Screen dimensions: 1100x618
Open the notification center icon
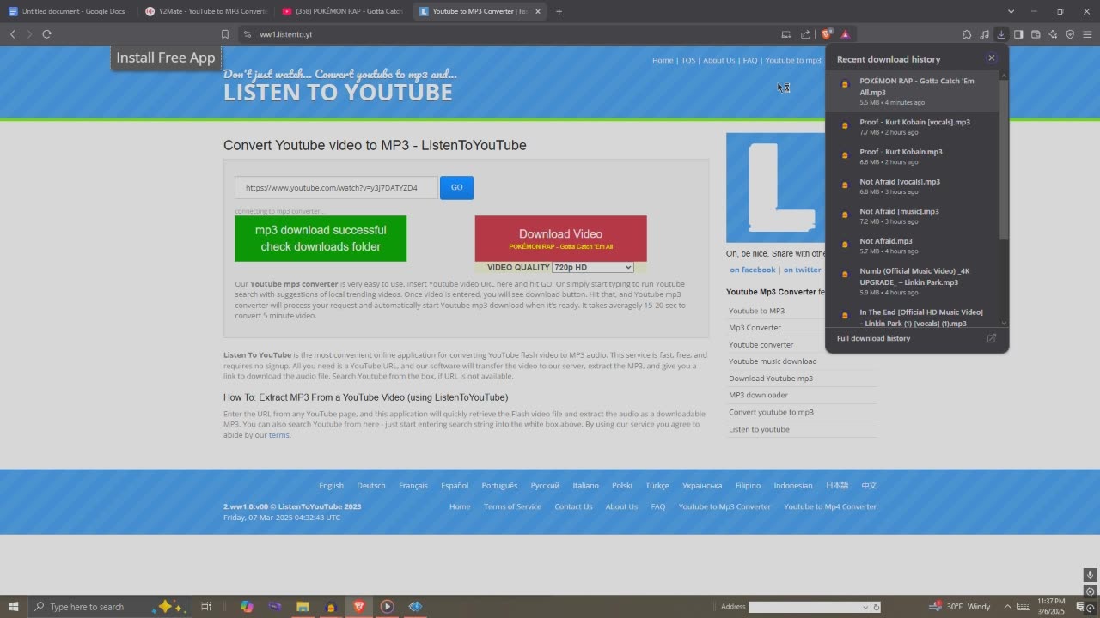pyautogui.click(x=1081, y=607)
